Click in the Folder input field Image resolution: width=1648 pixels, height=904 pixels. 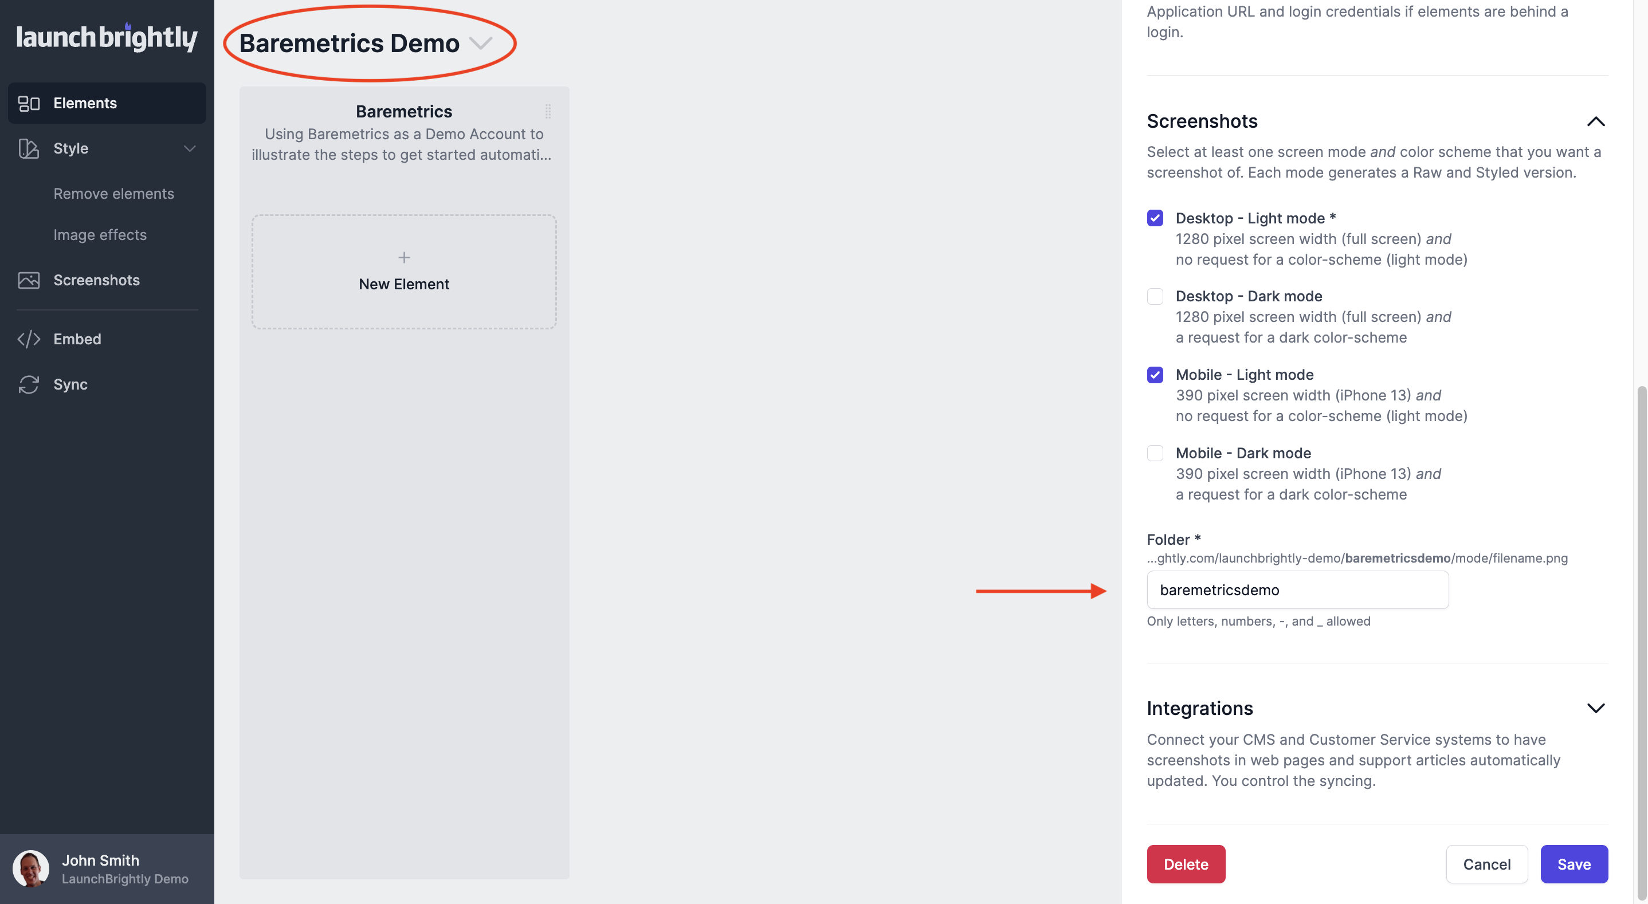click(x=1297, y=590)
